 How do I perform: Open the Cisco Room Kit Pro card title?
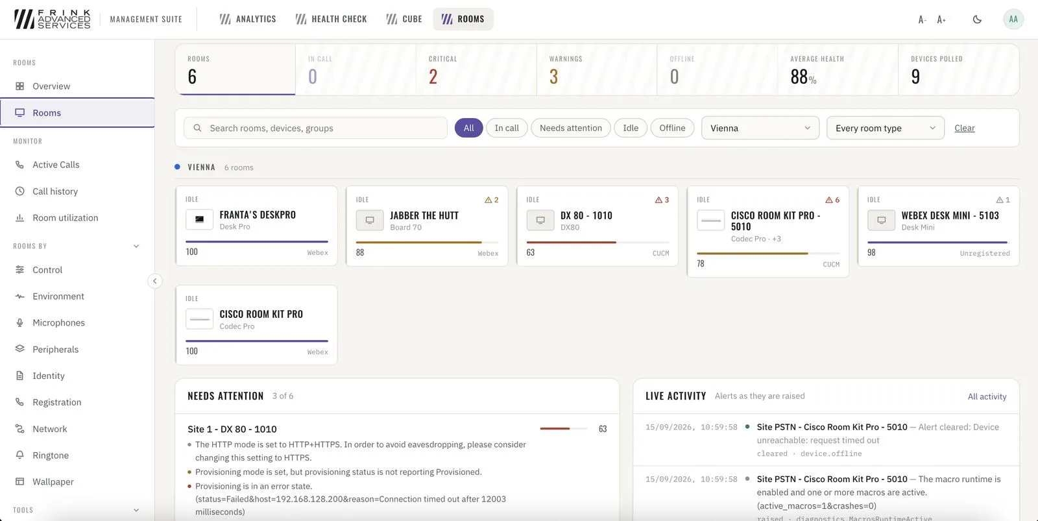[x=261, y=314]
